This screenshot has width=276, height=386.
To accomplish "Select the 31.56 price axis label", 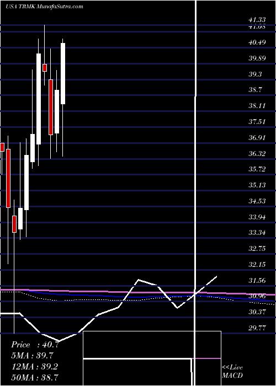I will coord(257,280).
